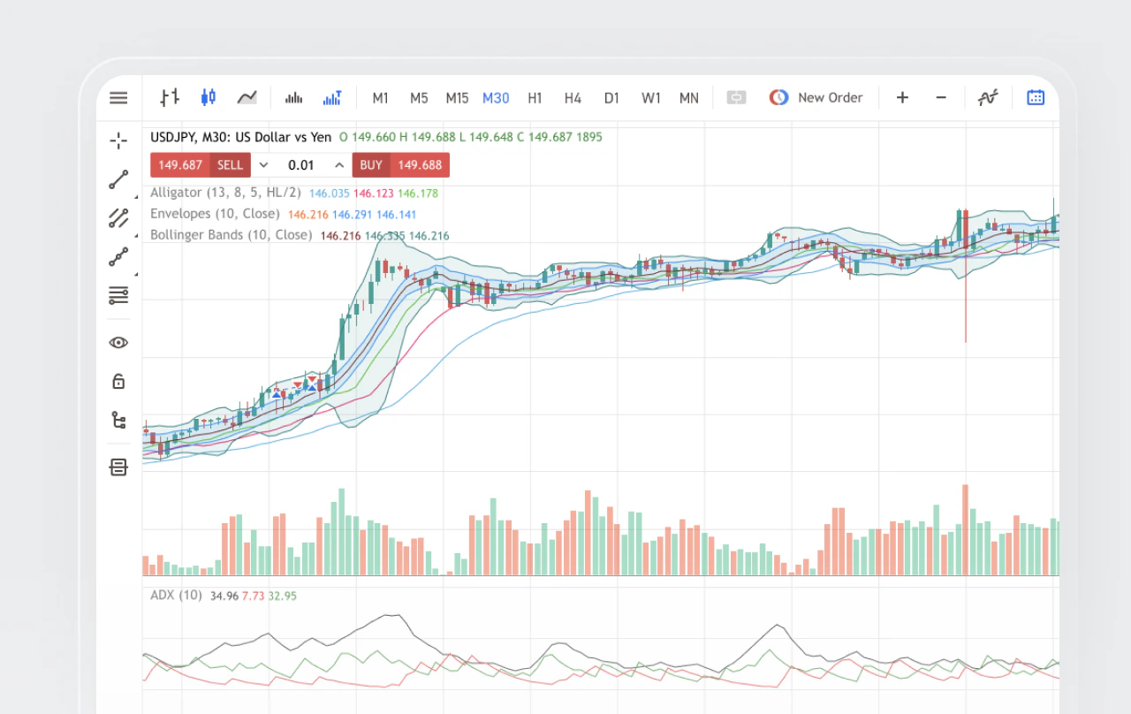Image resolution: width=1131 pixels, height=714 pixels.
Task: Open the indicators with arrow icon
Action: (x=332, y=98)
